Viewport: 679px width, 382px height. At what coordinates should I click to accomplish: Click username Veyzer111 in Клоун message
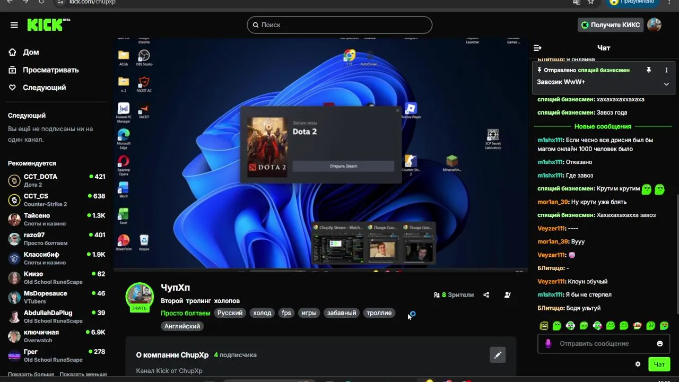point(551,281)
